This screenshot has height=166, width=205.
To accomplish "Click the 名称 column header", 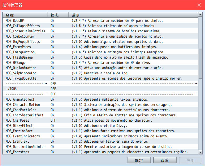I will [x=25, y=15].
